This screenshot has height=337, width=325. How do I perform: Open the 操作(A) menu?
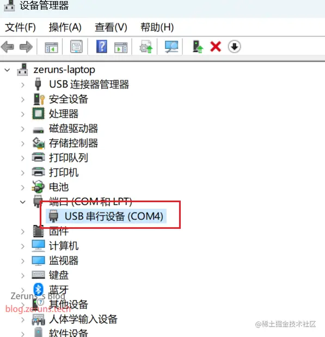click(65, 27)
